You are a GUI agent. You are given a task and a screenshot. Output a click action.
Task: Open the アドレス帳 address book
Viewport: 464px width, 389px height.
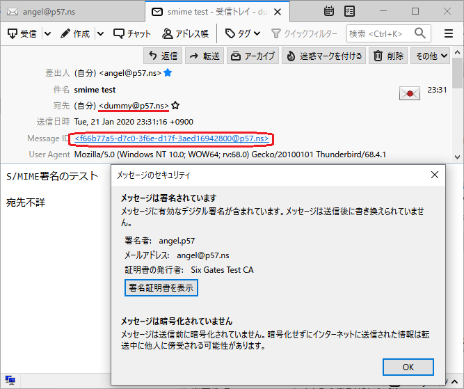[x=186, y=33]
